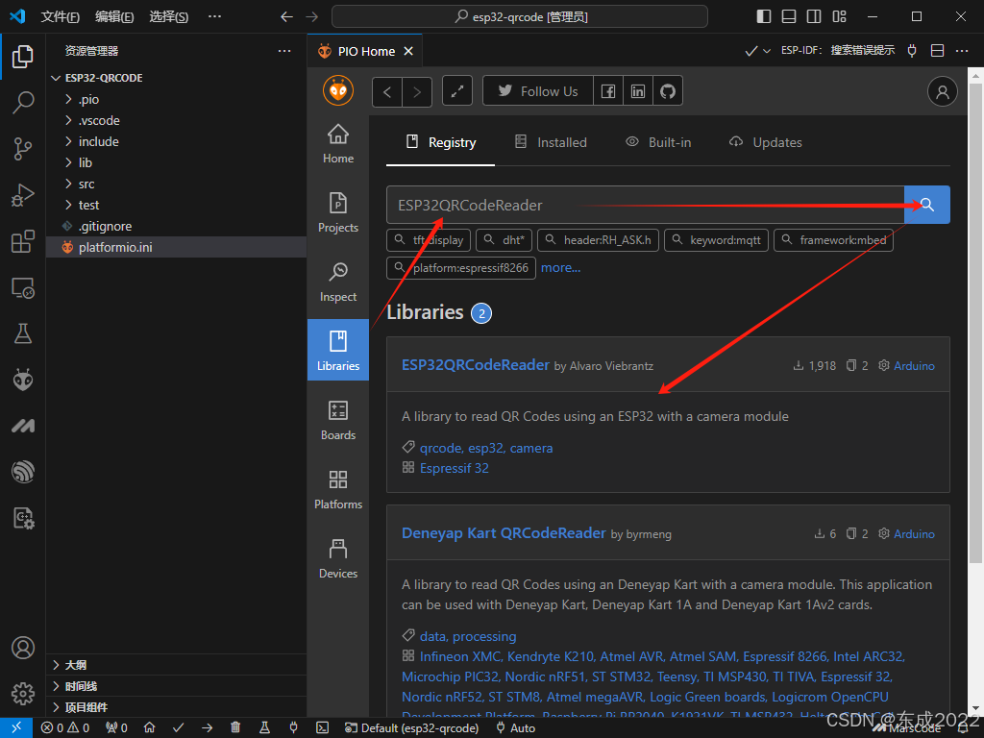Open the 文件(F) menu
The image size is (984, 738).
click(60, 17)
